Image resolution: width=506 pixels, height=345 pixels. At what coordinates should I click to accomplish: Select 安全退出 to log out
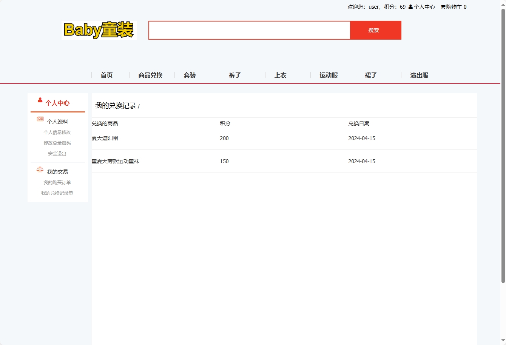coord(56,153)
